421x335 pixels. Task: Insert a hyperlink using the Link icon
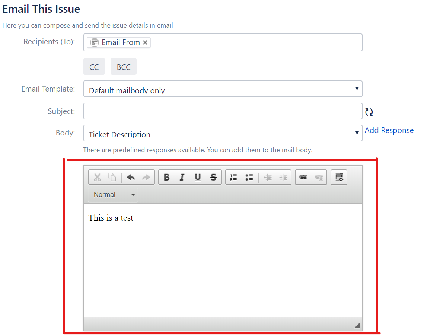pyautogui.click(x=303, y=177)
